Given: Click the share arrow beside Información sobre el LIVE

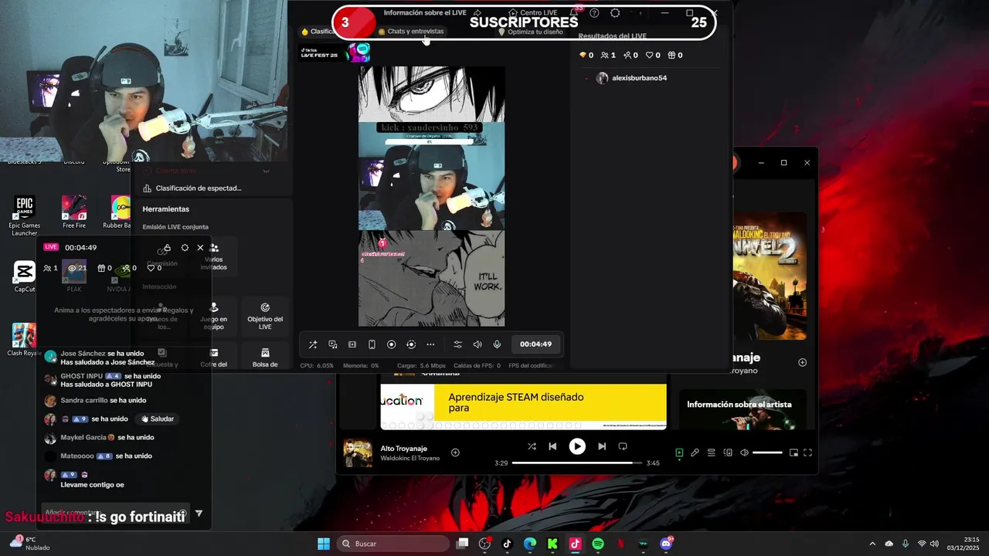Looking at the screenshot, I should tap(478, 12).
